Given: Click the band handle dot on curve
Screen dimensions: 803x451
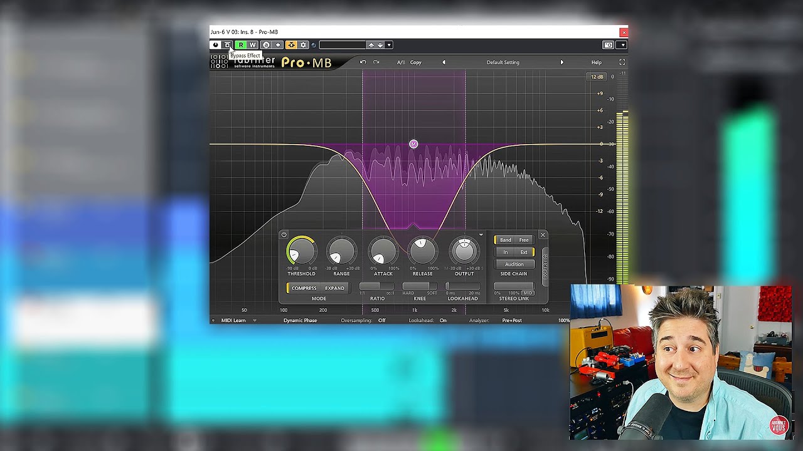Looking at the screenshot, I should click(x=413, y=144).
